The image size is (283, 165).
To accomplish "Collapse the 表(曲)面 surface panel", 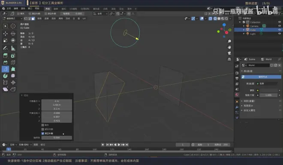I will point(242,71).
